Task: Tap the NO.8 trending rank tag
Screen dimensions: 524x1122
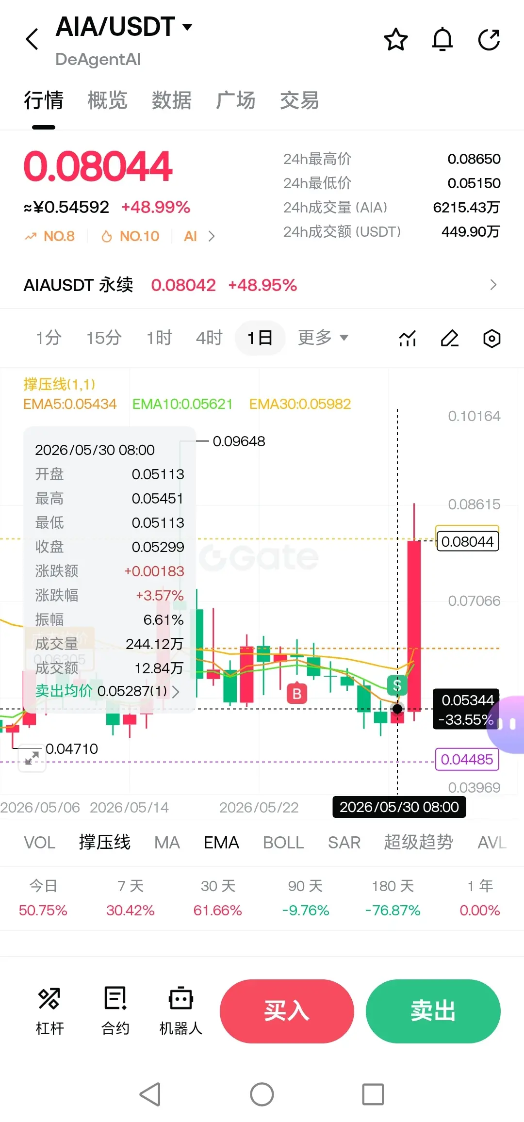Action: (49, 236)
